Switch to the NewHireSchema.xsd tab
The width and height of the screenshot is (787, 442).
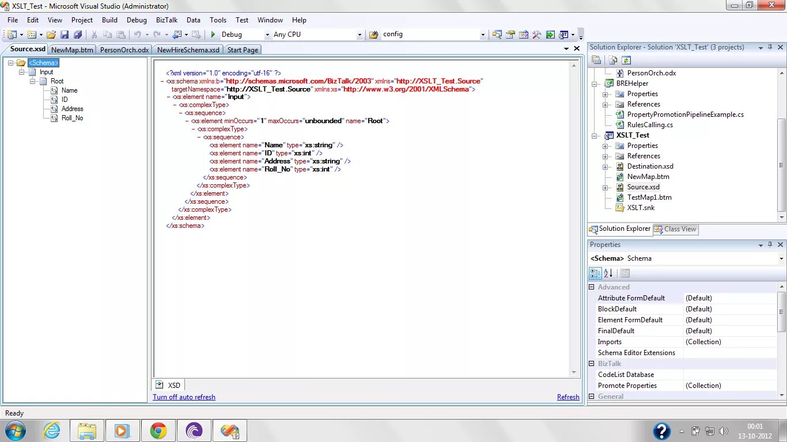[188, 50]
